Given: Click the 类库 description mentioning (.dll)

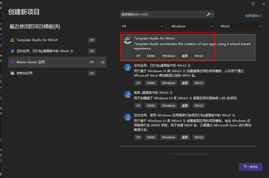Looking at the screenshot, I should [186, 98].
